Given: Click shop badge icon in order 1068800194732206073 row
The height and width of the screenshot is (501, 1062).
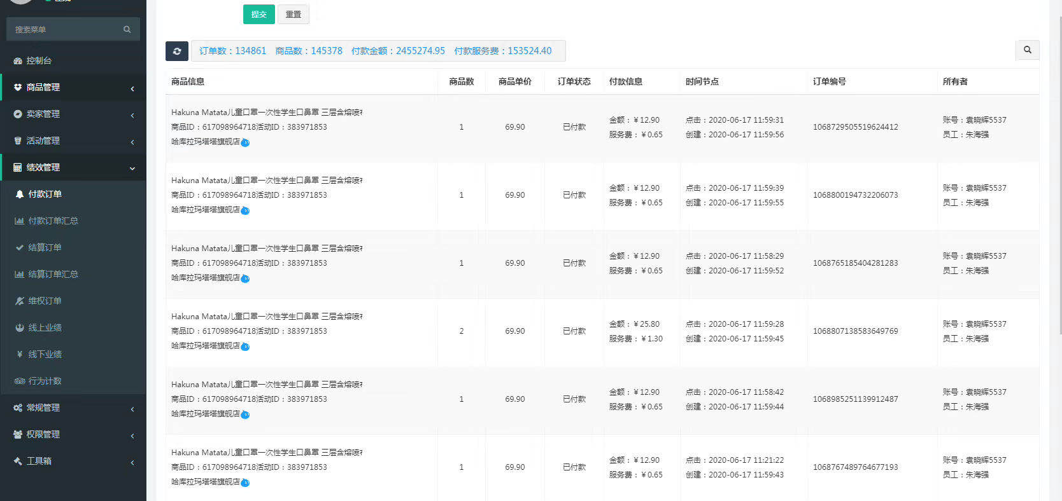Looking at the screenshot, I should 245,210.
